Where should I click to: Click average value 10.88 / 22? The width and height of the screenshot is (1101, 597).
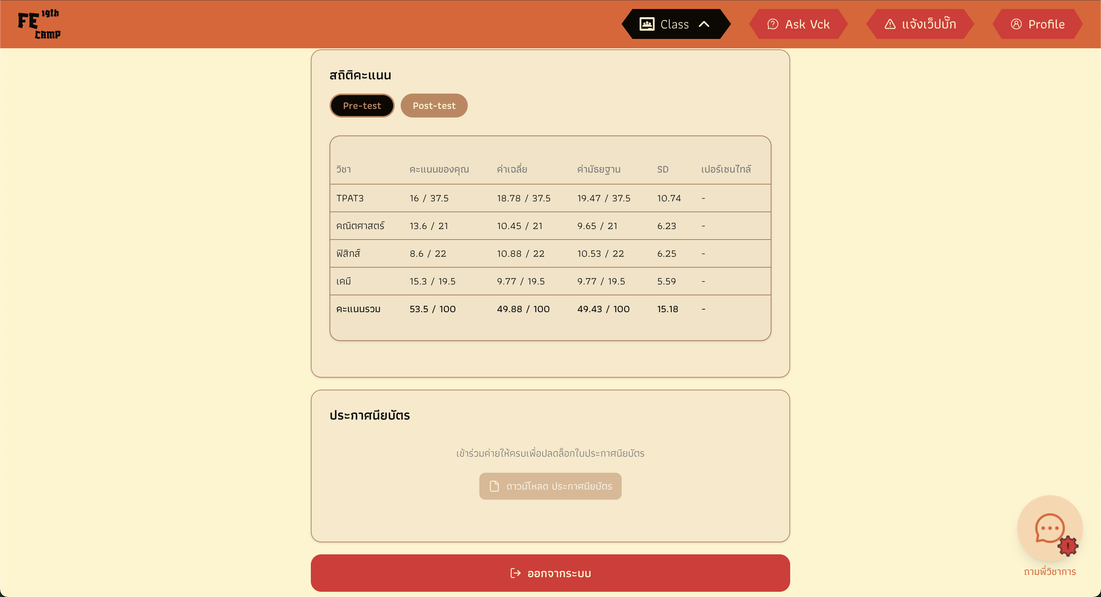[521, 254]
